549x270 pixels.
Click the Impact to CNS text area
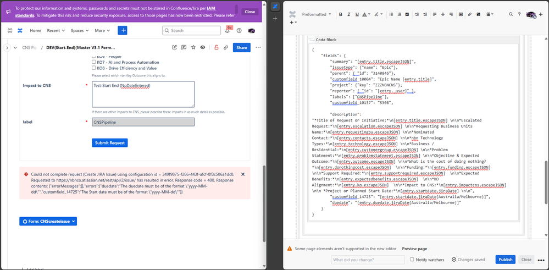point(143,94)
